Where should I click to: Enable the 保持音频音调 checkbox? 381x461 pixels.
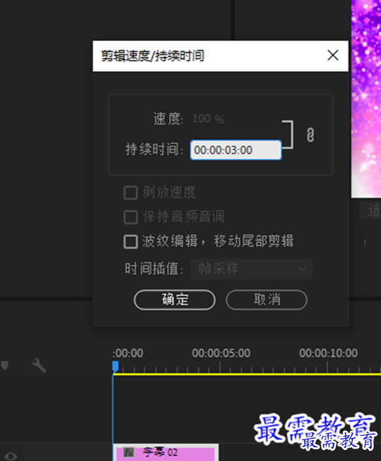(131, 217)
